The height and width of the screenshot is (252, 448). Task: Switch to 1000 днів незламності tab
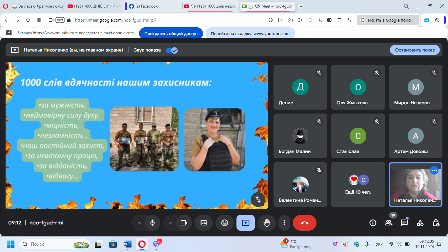point(211,6)
